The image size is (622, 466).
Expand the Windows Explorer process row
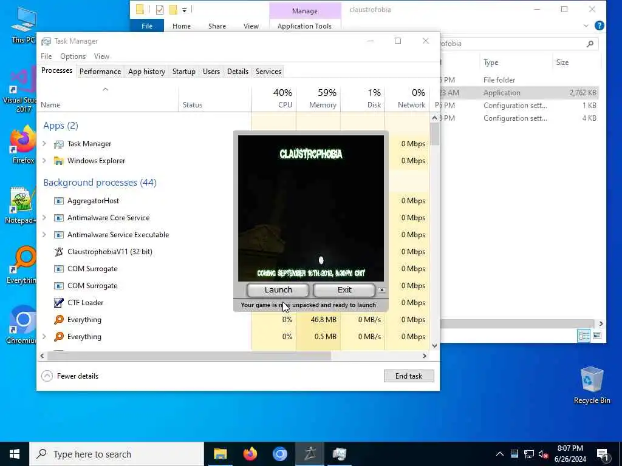pos(44,160)
